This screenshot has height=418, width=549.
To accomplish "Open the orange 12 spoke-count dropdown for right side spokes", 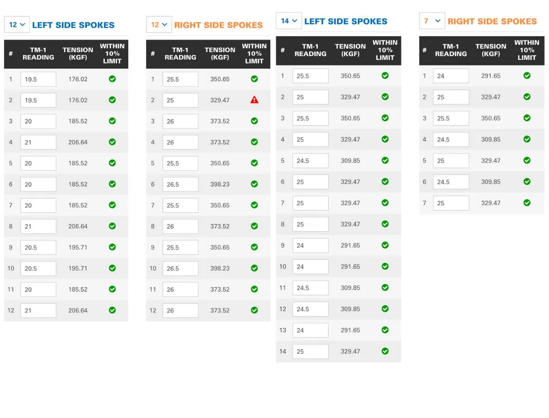I will (159, 25).
